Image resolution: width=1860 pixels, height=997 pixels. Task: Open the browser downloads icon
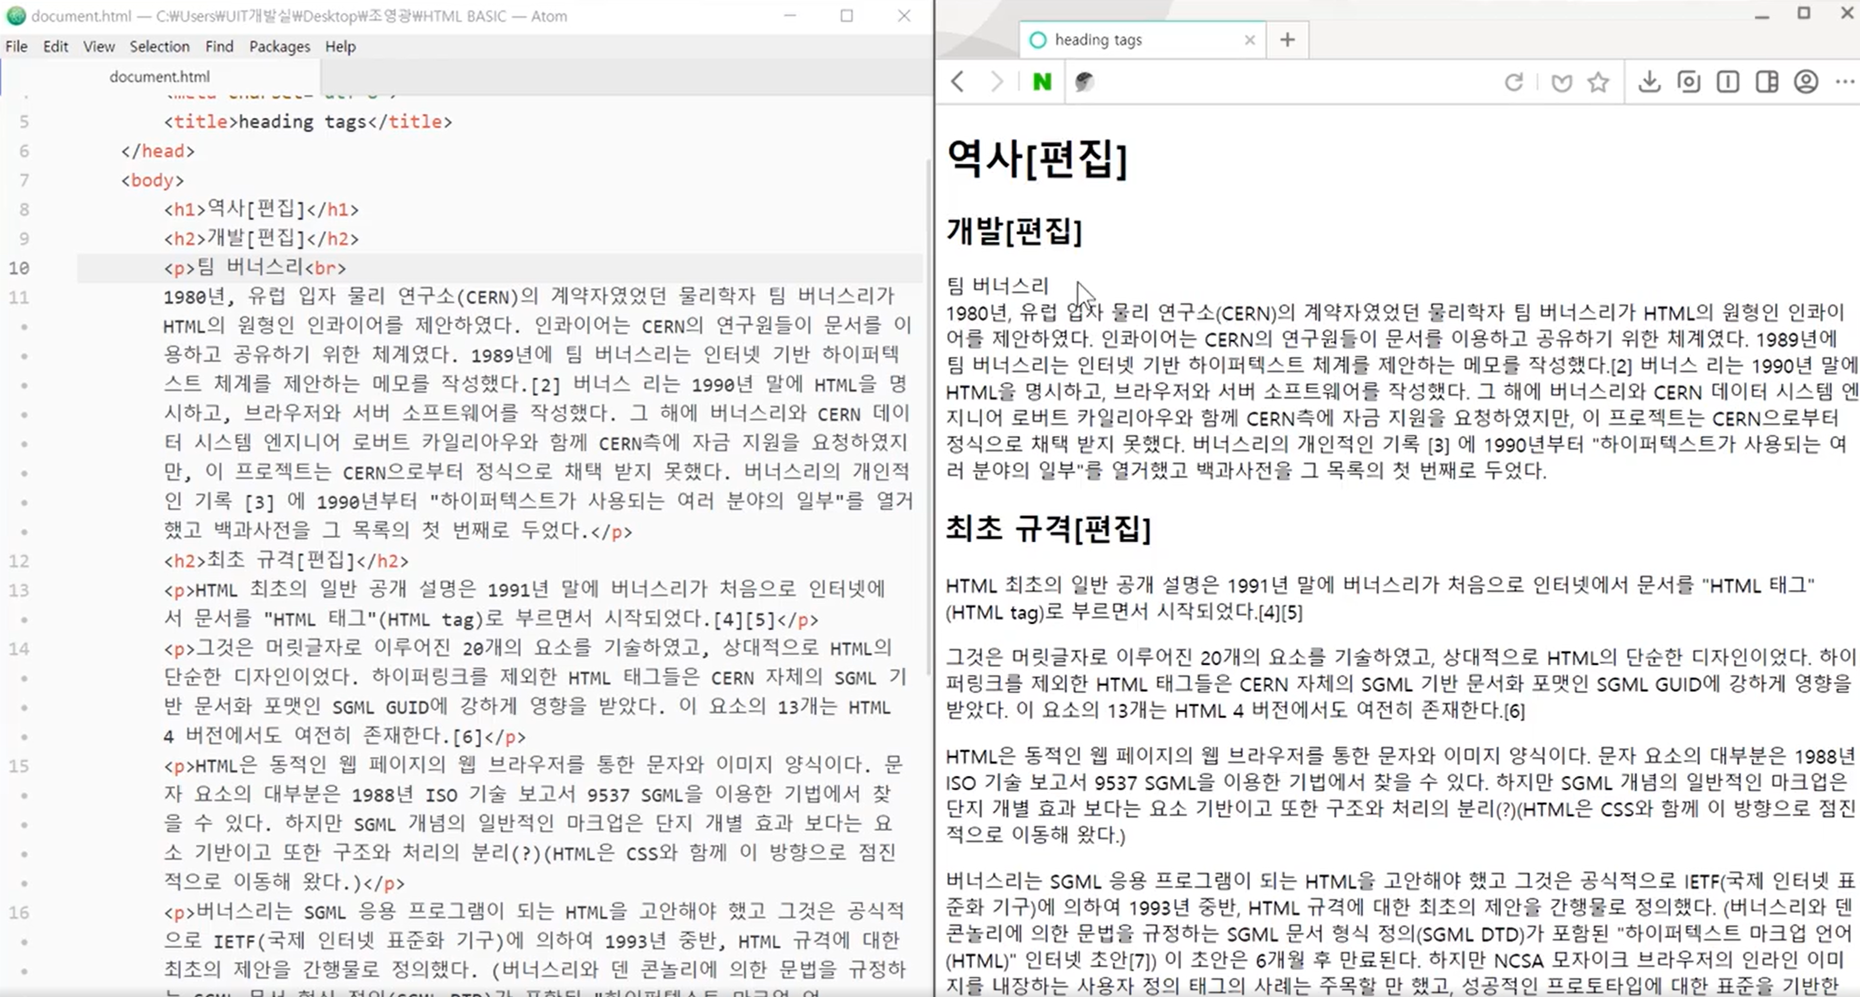[x=1649, y=82]
